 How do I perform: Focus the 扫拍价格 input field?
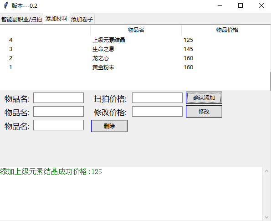pyautogui.click(x=157, y=98)
